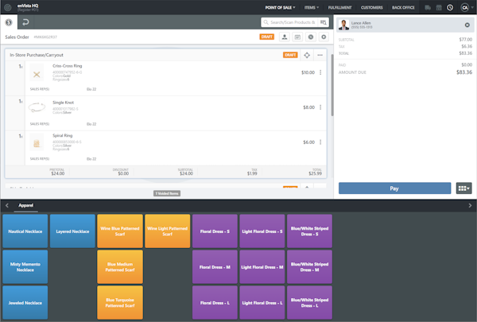
Task: Add Blue Turquoise Patterned Scarf
Action: coord(120,303)
